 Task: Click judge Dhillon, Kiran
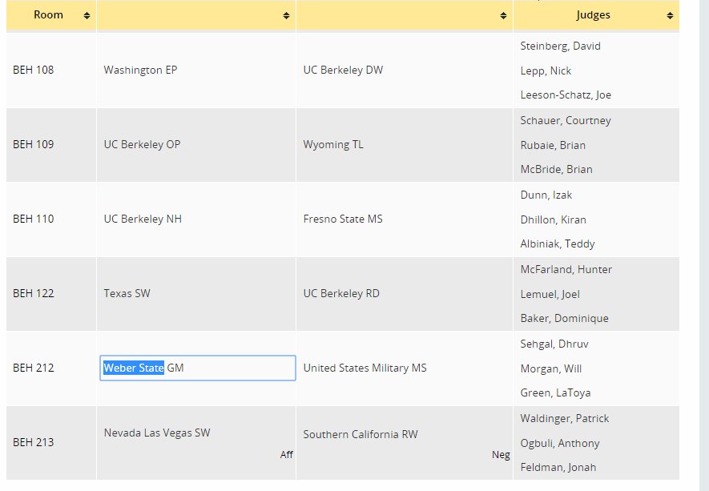(553, 220)
